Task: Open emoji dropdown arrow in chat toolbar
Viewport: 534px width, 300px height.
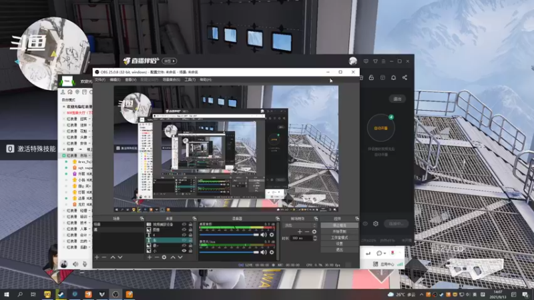Action: [x=385, y=253]
